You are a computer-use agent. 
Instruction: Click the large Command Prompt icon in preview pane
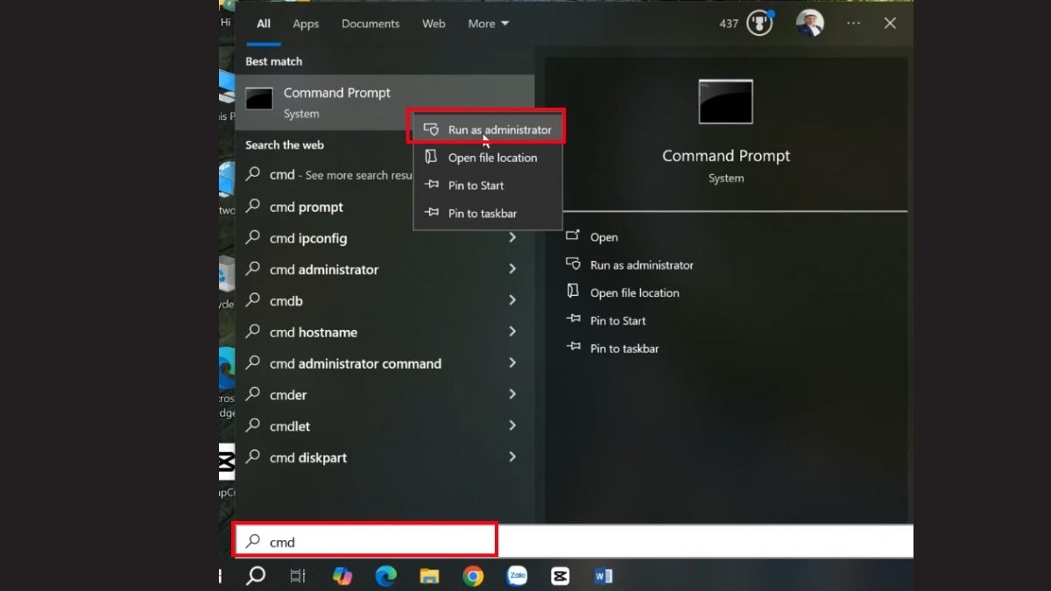click(x=725, y=102)
